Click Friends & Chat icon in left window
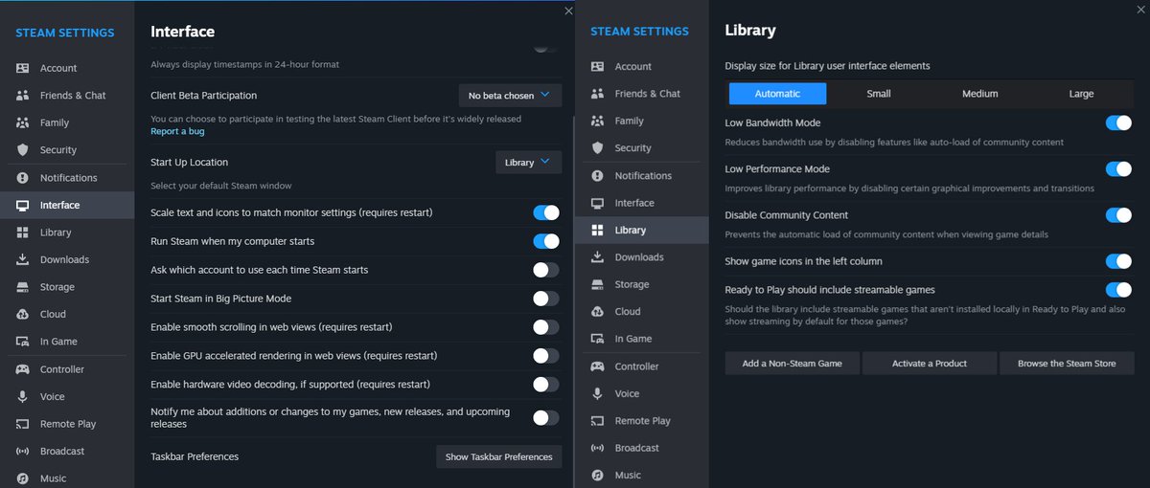Image resolution: width=1150 pixels, height=488 pixels. 22,96
